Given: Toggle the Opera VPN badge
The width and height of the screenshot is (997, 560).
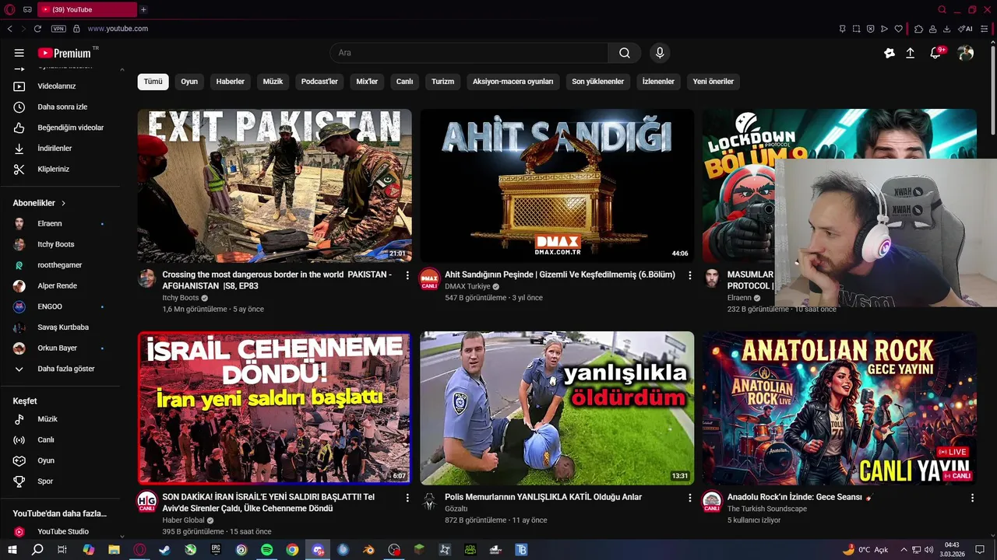Looking at the screenshot, I should pyautogui.click(x=58, y=29).
